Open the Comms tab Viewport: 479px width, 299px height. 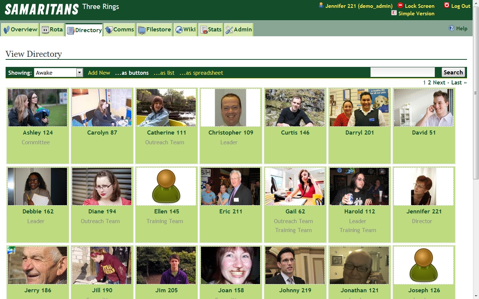119,30
